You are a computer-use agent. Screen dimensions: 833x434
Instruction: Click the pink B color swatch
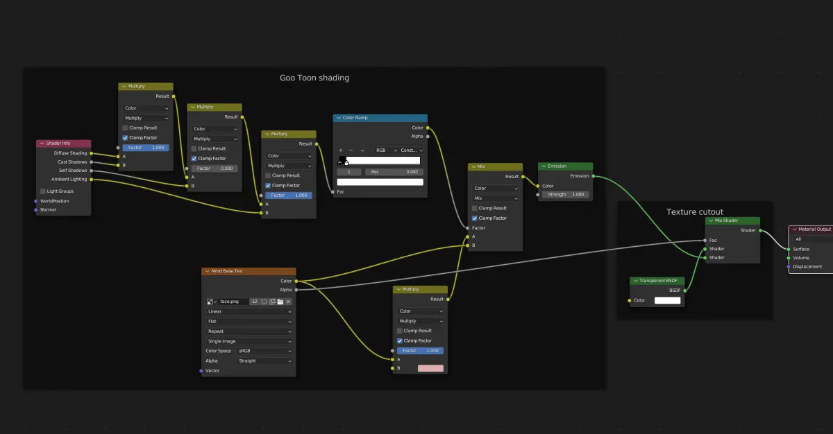[430, 368]
